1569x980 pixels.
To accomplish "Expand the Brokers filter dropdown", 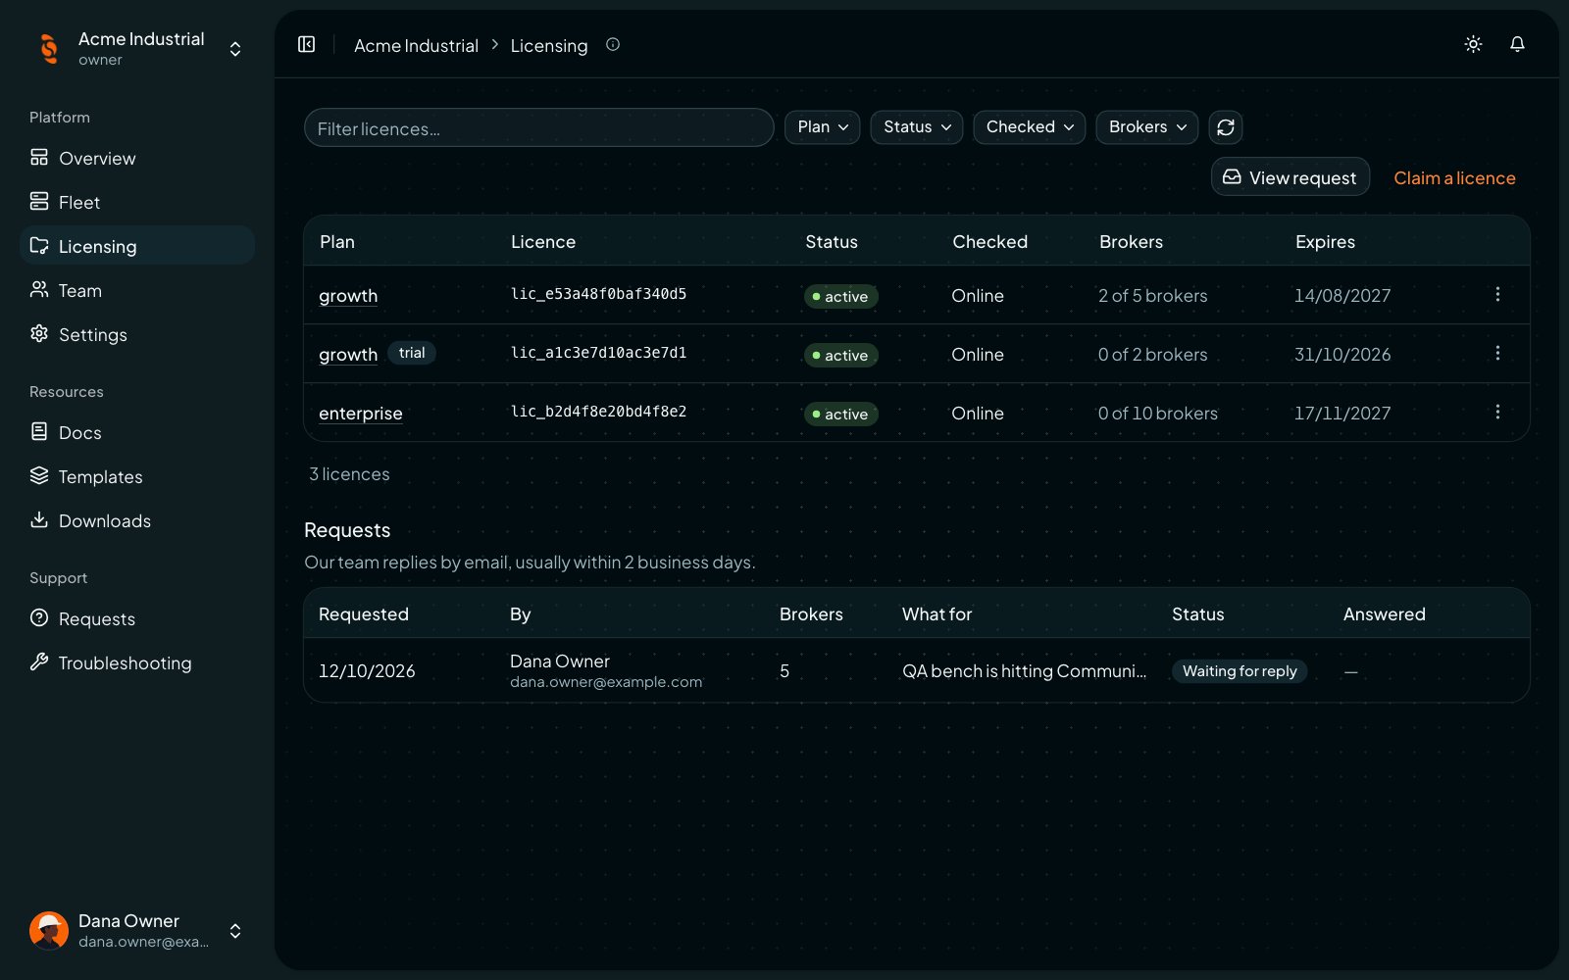I will (1147, 127).
